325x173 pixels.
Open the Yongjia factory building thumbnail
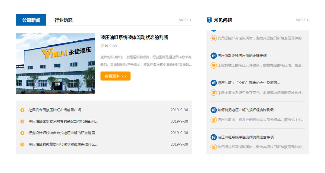tap(56, 64)
